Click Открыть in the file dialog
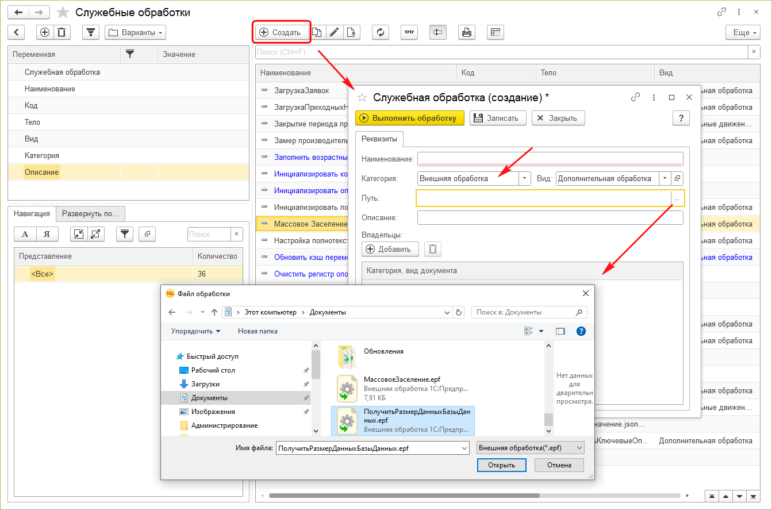 coord(501,465)
